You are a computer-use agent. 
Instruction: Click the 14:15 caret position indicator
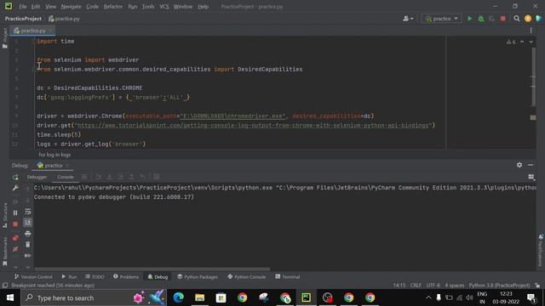(399, 286)
